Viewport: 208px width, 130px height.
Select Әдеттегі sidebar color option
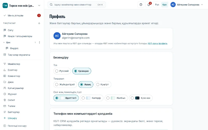click(66, 98)
